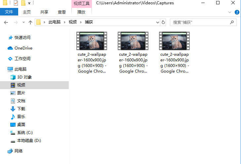The height and width of the screenshot is (164, 241).
Task: Click the document icon beside 文档
Action: click(13, 101)
